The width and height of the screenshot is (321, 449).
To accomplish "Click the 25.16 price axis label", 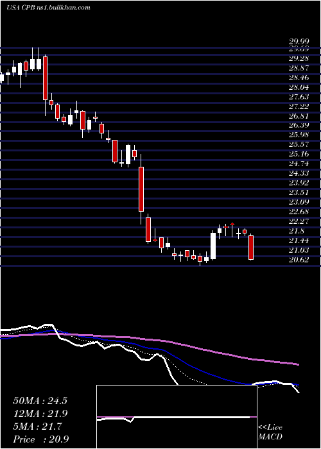I will (299, 155).
